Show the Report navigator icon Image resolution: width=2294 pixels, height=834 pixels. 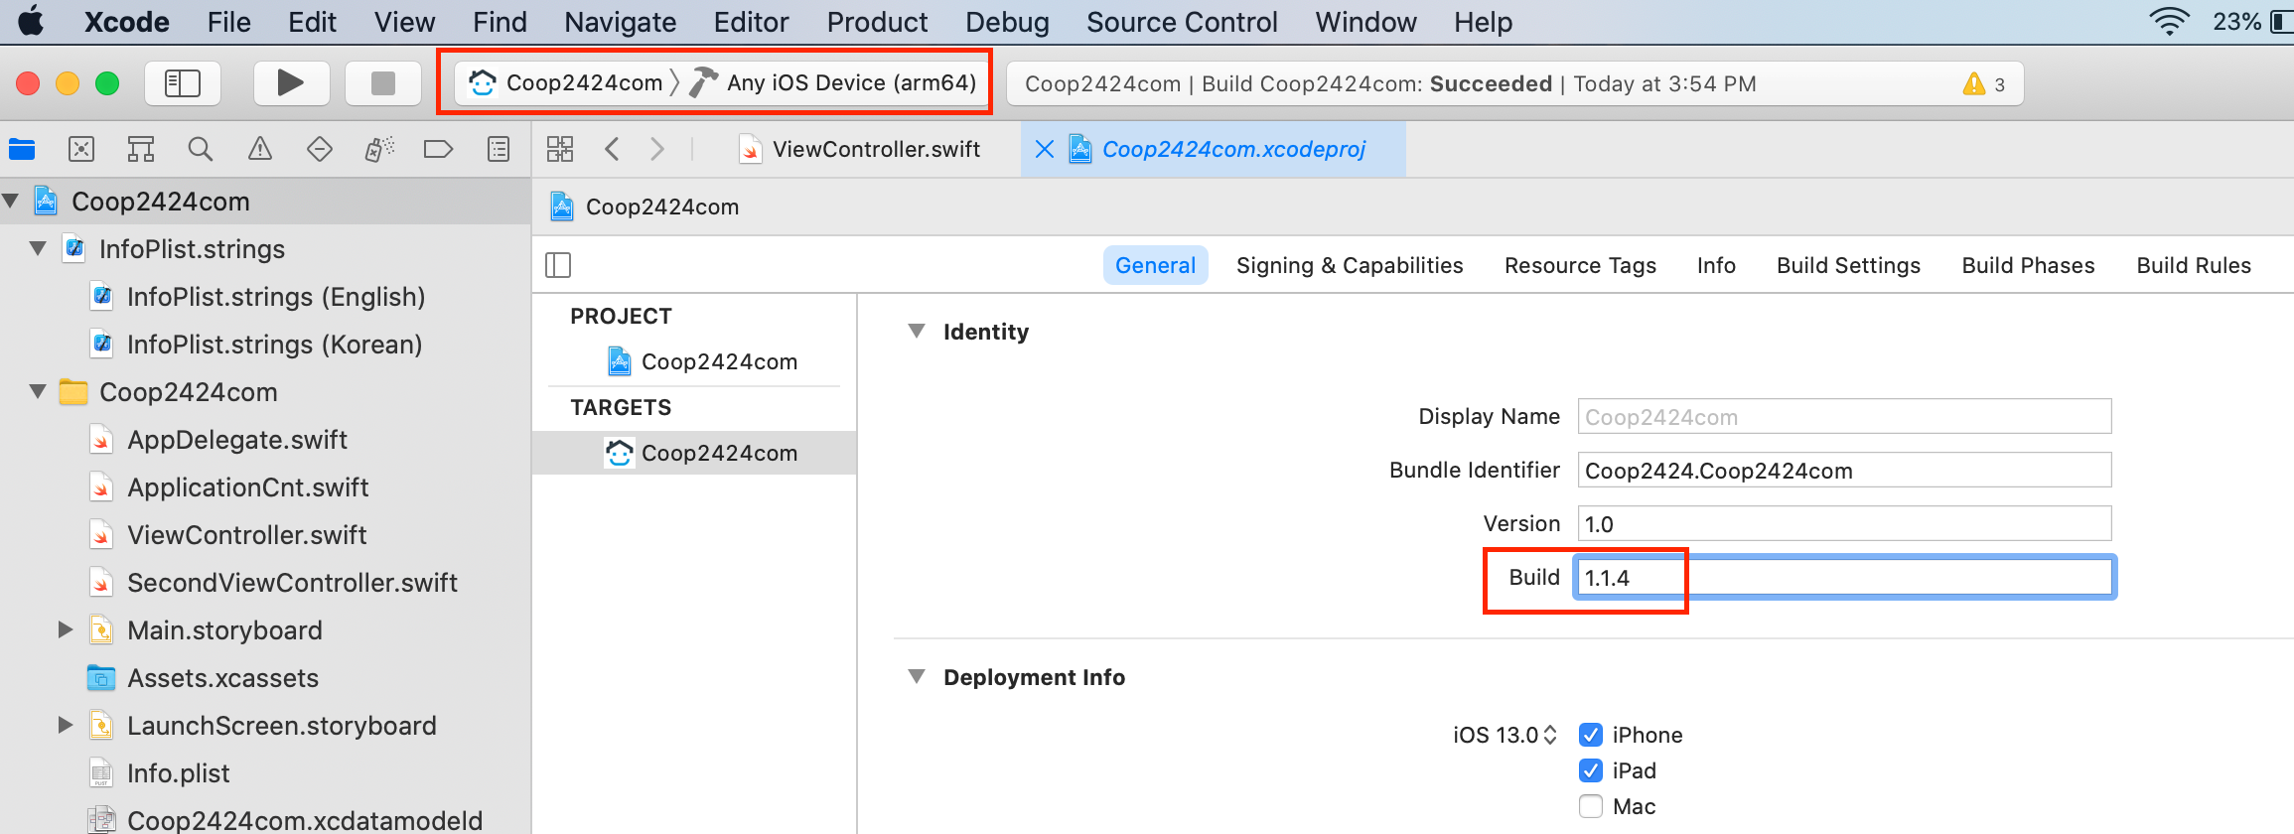(x=499, y=150)
